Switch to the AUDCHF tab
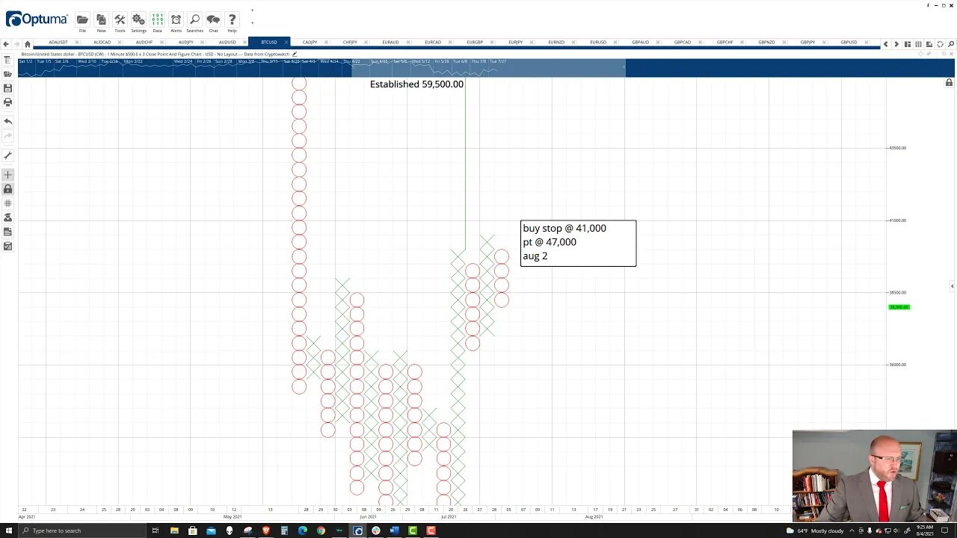957x538 pixels. pos(144,43)
